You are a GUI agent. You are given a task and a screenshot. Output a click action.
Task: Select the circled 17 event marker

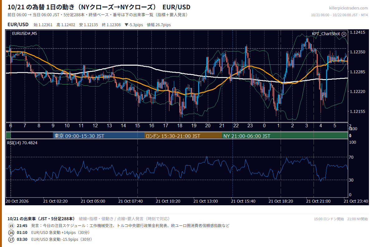pos(11,240)
